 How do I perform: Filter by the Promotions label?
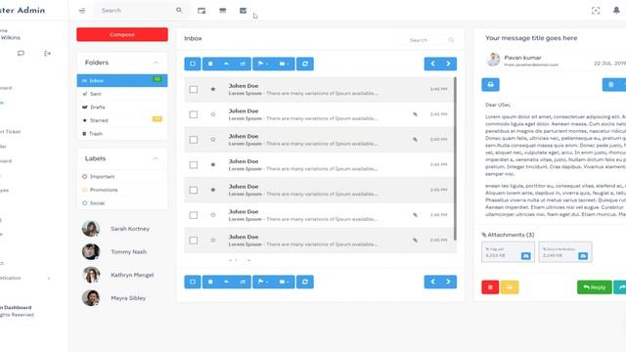[122, 190]
